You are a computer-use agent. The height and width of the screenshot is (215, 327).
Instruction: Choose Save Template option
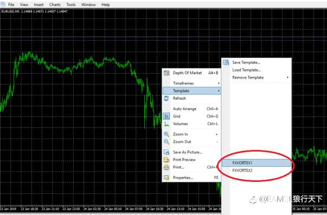click(x=257, y=62)
